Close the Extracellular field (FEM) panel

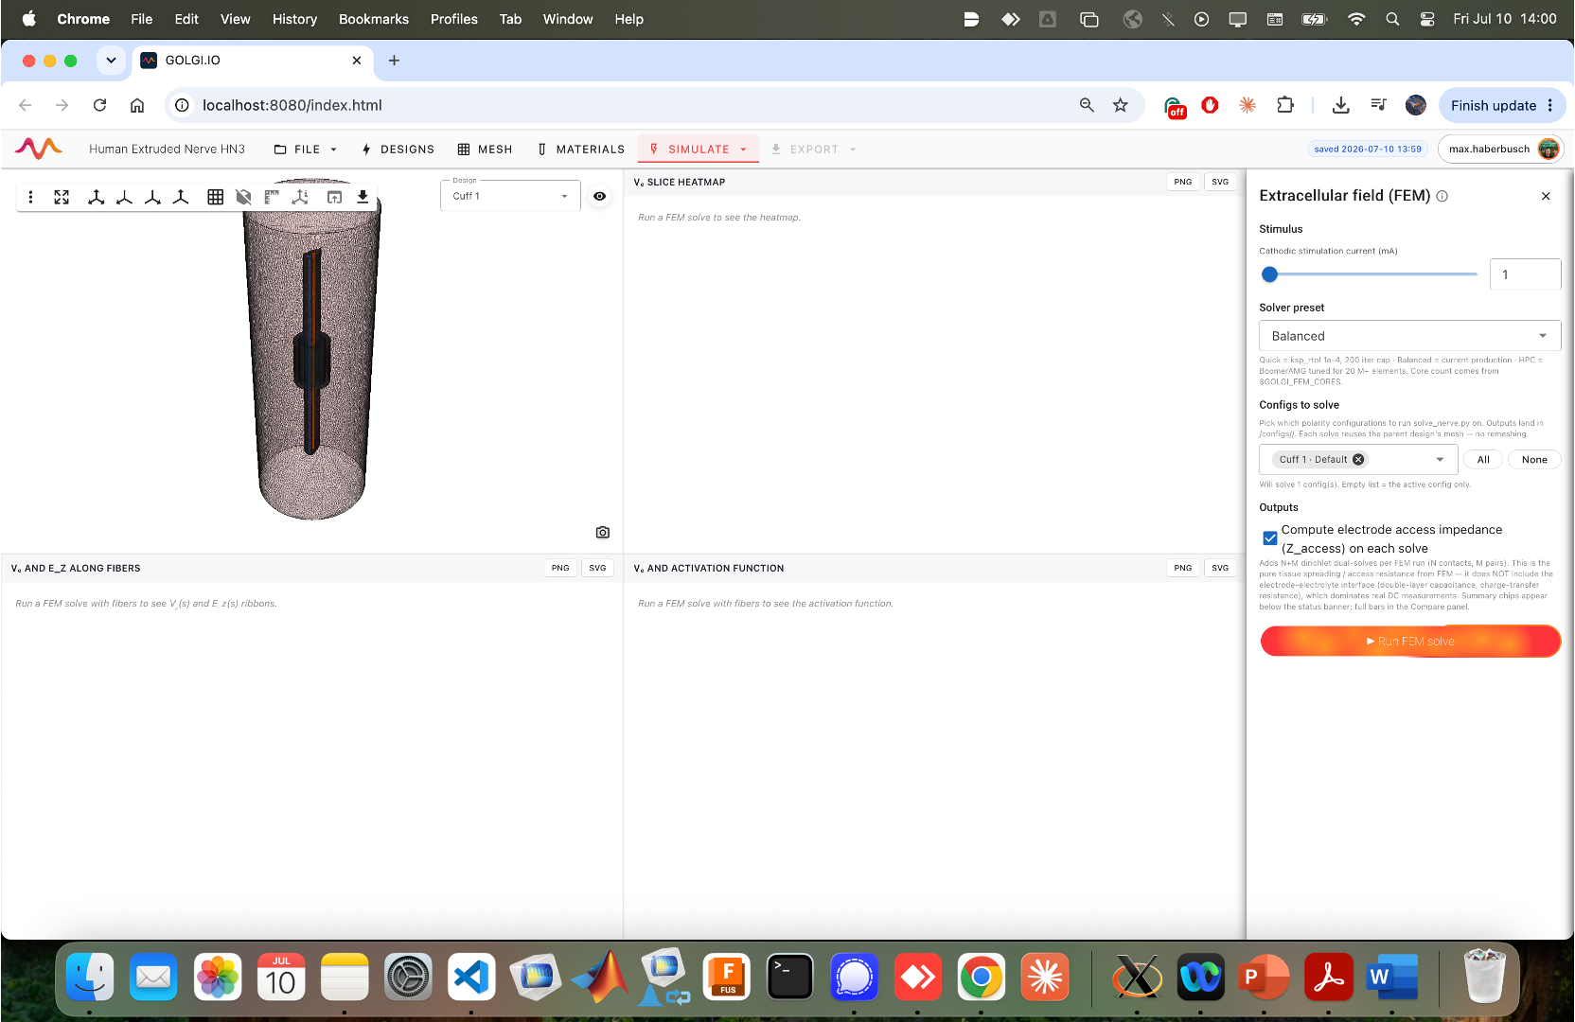pos(1546,196)
